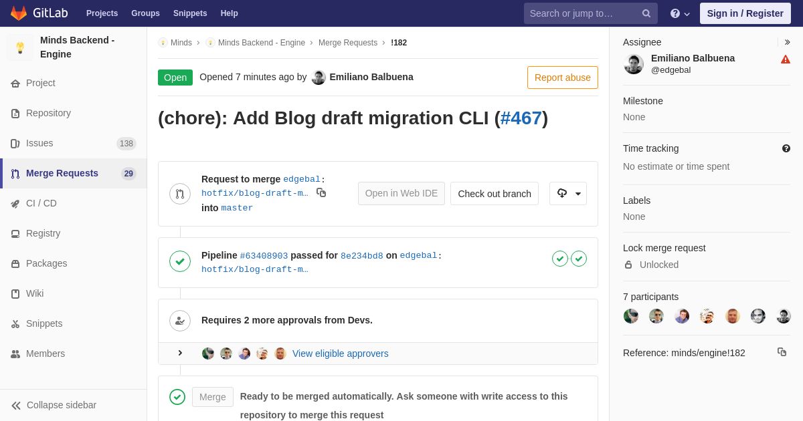Click the first pipeline stage check icon
This screenshot has height=421, width=803.
[560, 259]
